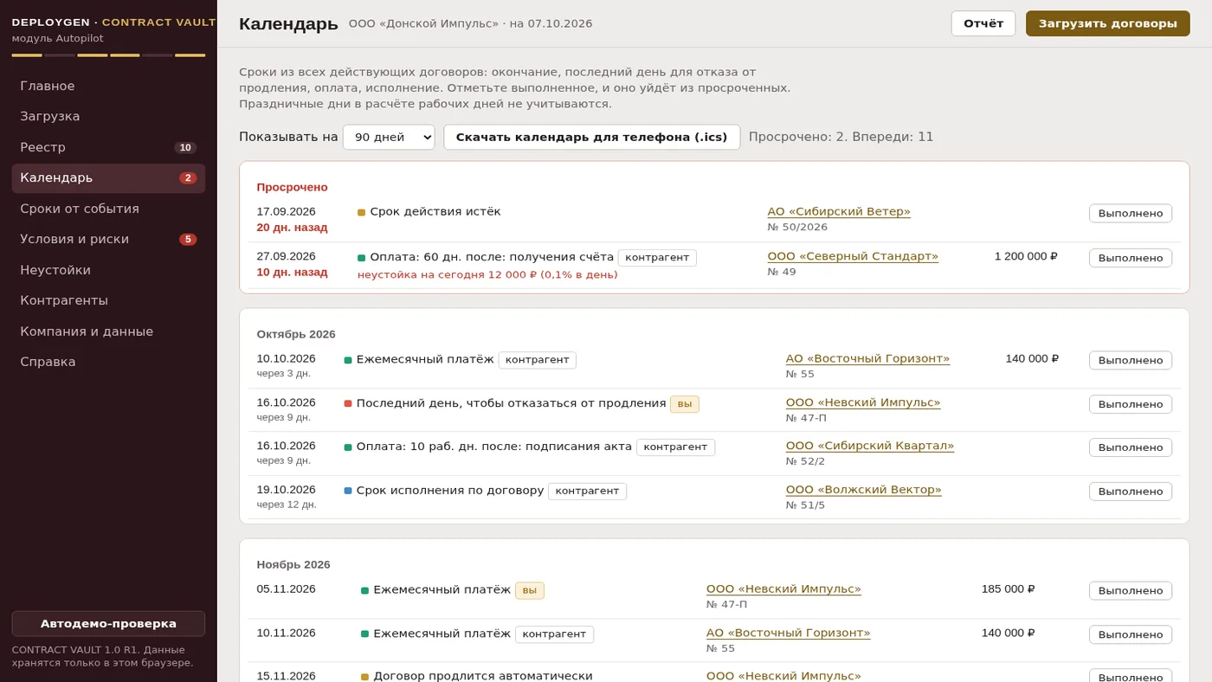
Task: Open Сроки от события page
Action: (x=108, y=209)
